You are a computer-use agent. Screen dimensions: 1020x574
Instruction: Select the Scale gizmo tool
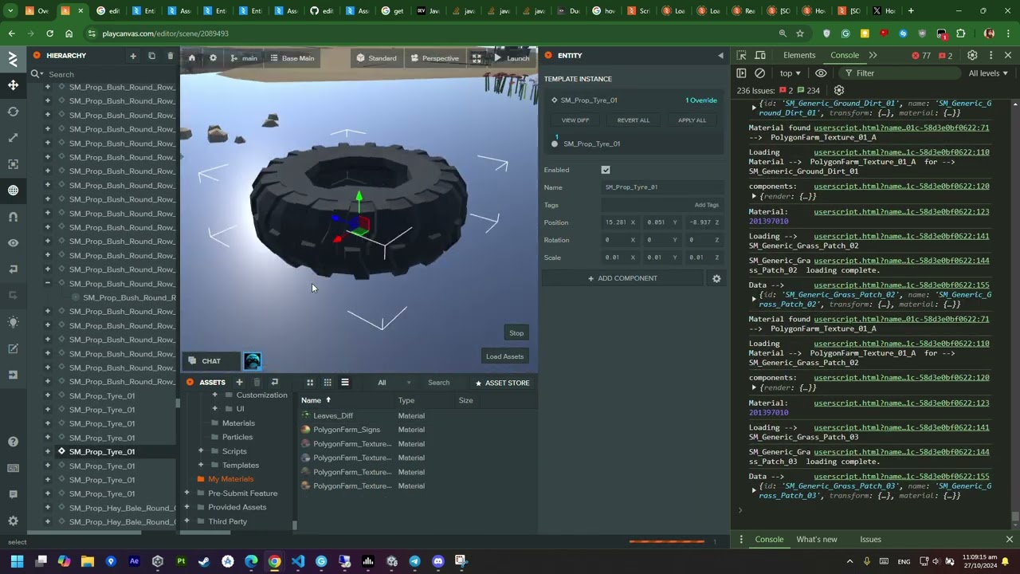click(13, 138)
